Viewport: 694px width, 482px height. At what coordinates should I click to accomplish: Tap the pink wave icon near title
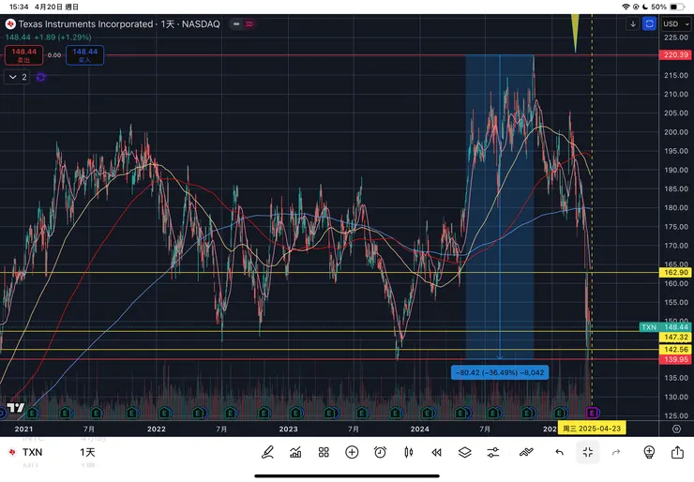(x=249, y=23)
